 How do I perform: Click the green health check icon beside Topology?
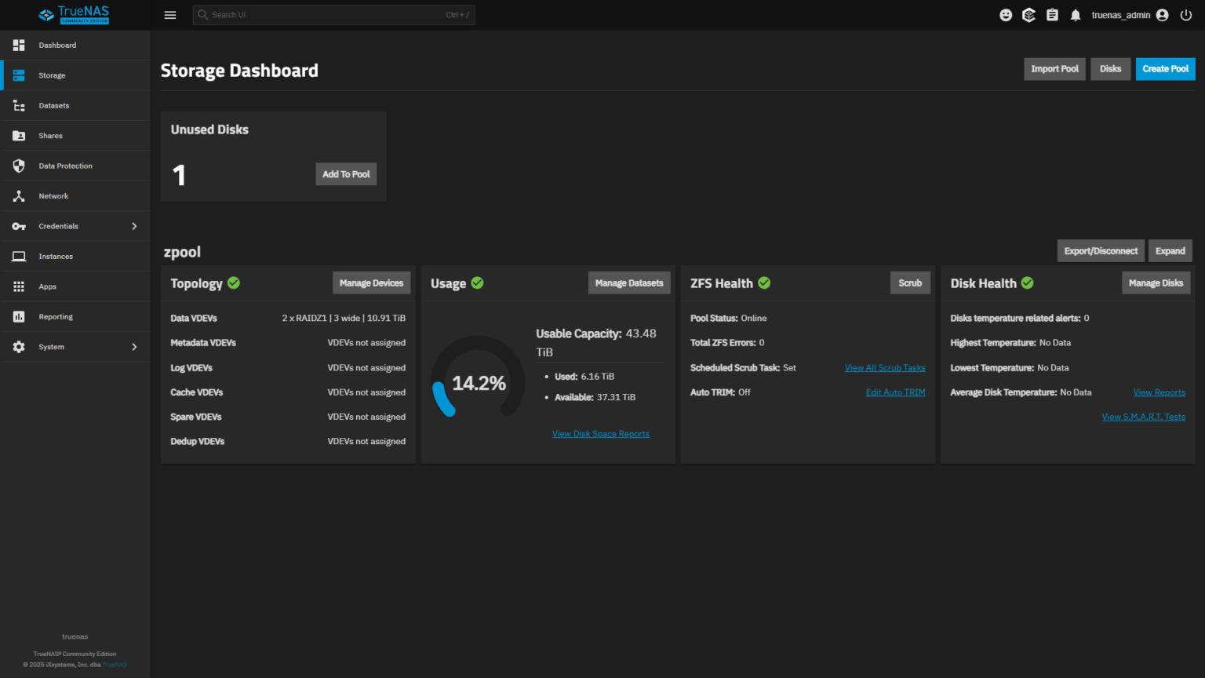[233, 282]
